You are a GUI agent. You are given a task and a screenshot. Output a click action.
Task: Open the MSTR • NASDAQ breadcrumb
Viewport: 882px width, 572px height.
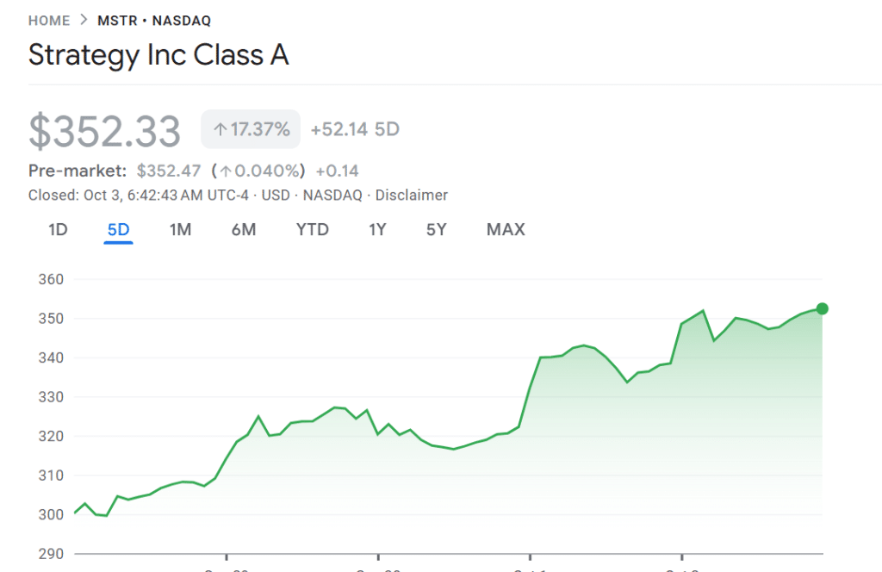coord(154,21)
